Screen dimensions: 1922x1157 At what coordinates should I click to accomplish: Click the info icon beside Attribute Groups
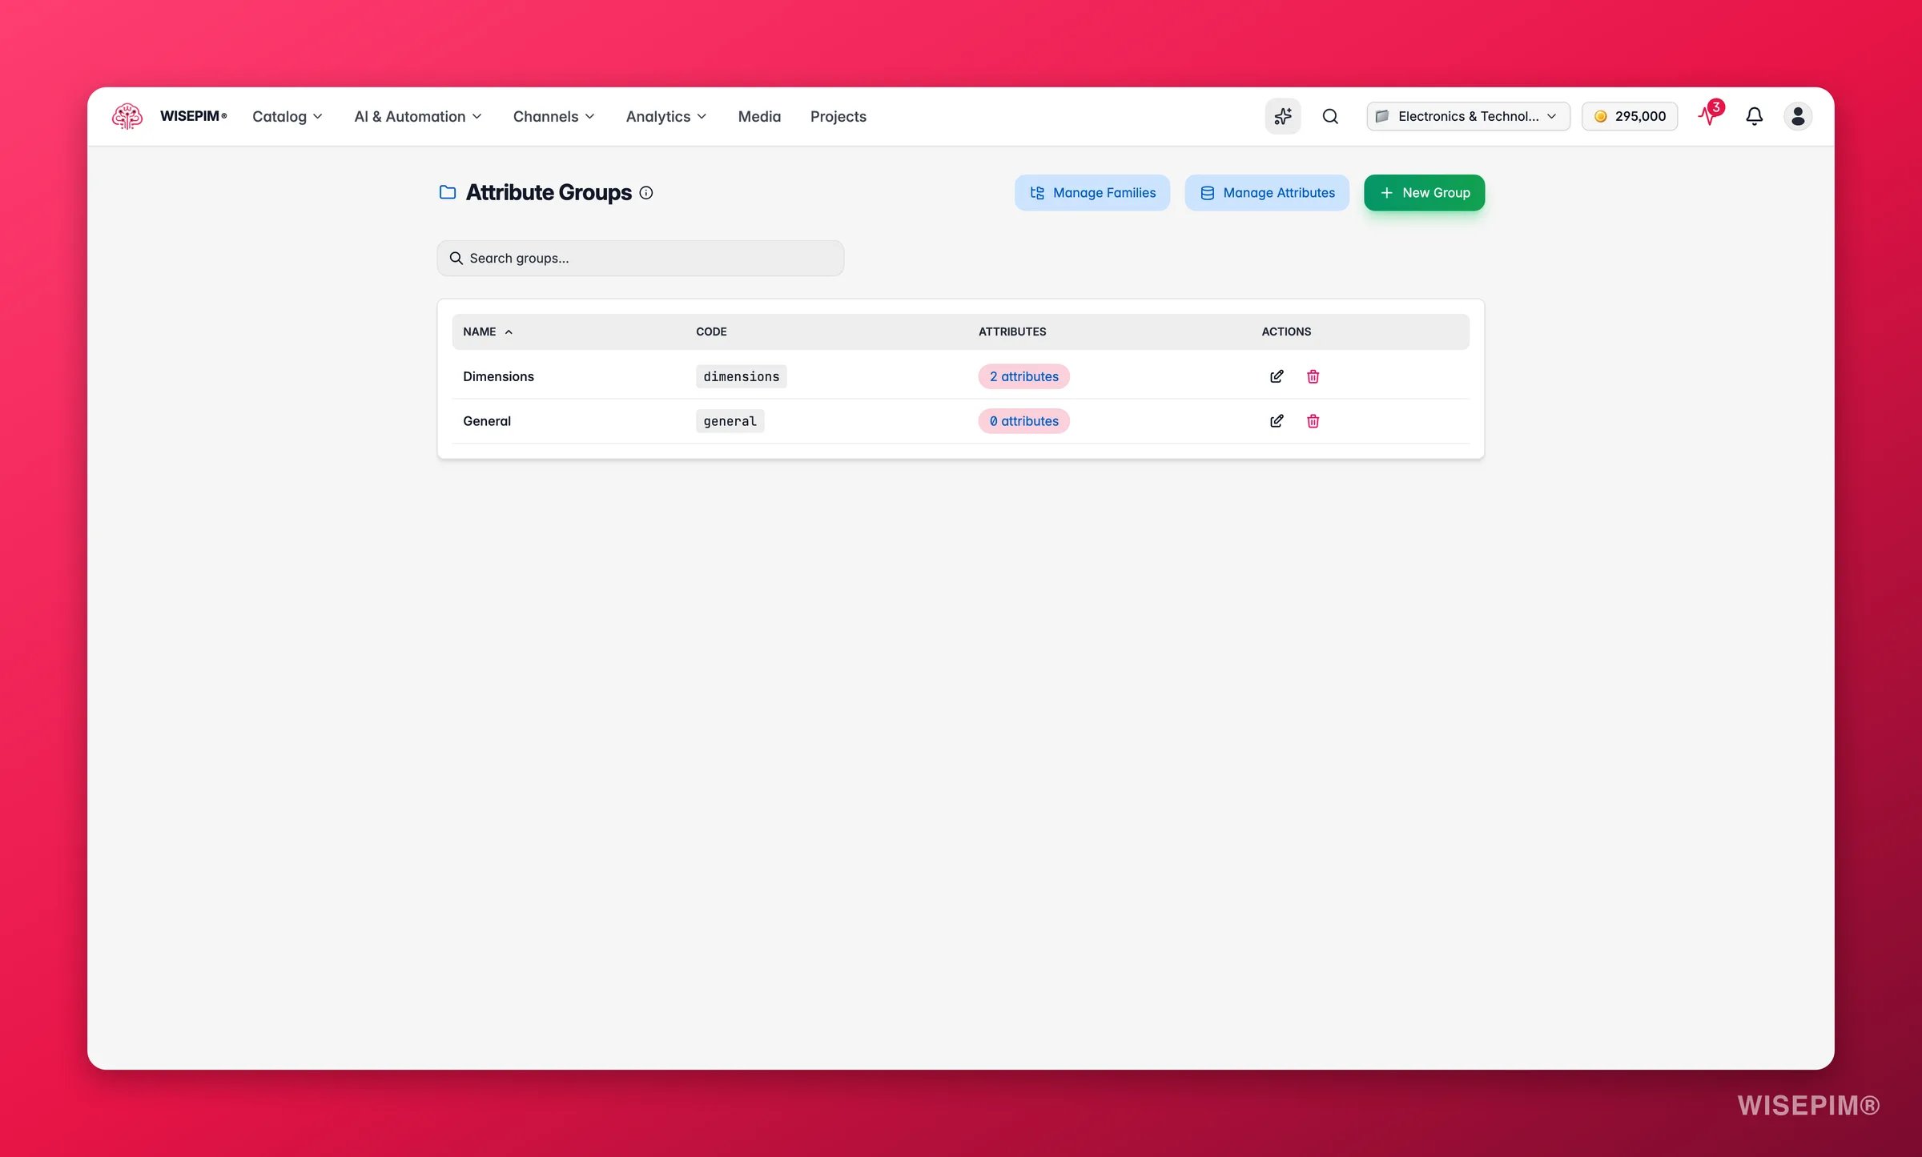click(x=646, y=193)
